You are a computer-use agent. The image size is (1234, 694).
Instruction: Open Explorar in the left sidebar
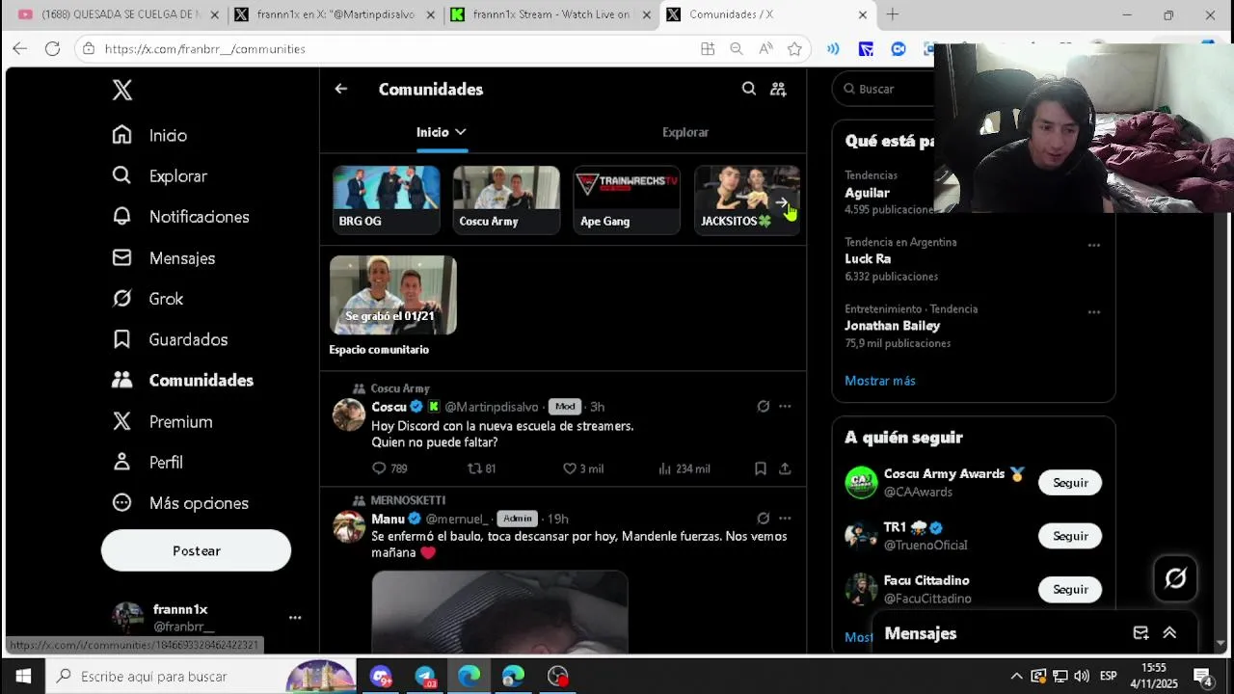point(159,176)
